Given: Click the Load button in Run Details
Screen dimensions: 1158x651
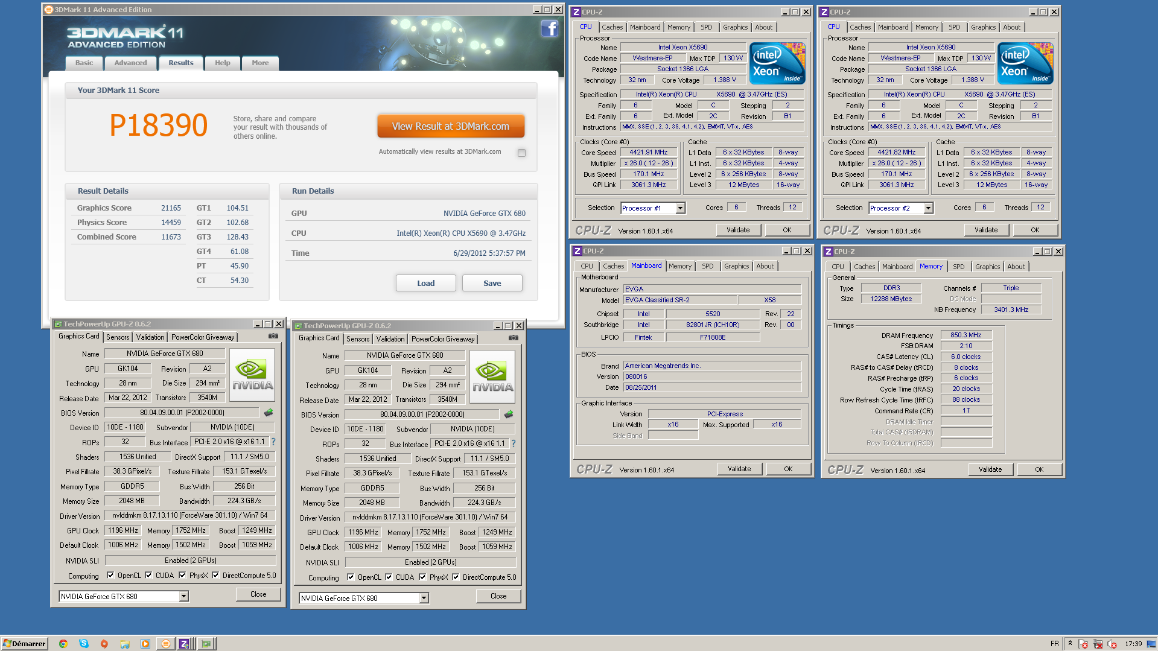Looking at the screenshot, I should [x=425, y=283].
